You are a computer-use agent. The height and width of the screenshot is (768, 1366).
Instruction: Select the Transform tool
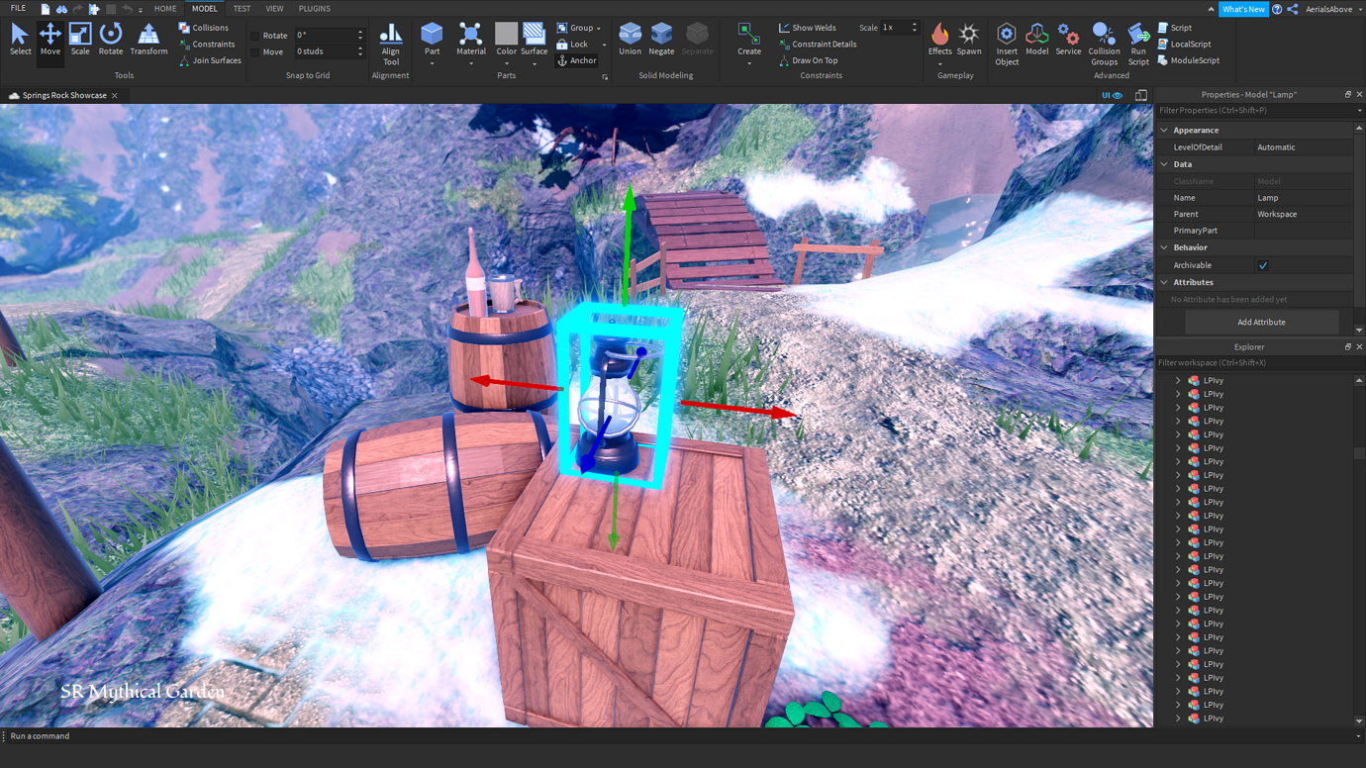148,41
